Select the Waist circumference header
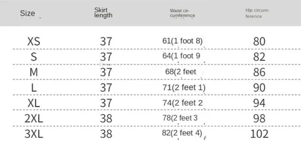 (x=182, y=13)
